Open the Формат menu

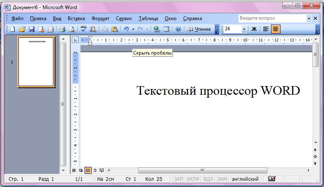pyautogui.click(x=101, y=18)
